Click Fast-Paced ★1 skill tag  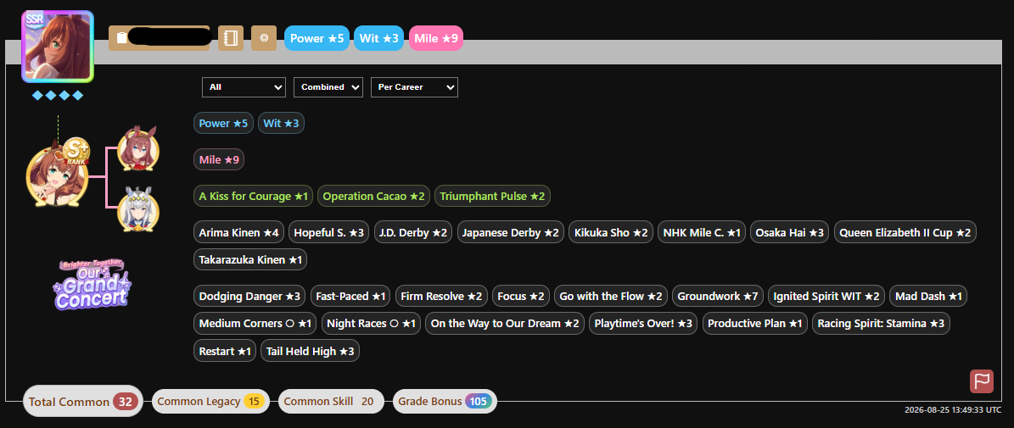tap(350, 297)
